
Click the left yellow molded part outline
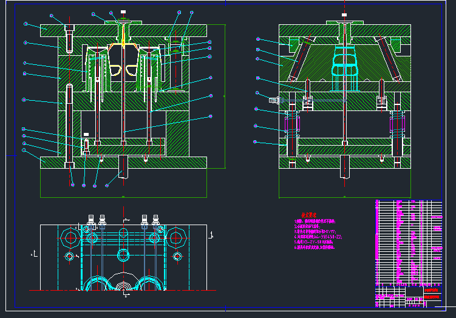[x=115, y=70]
